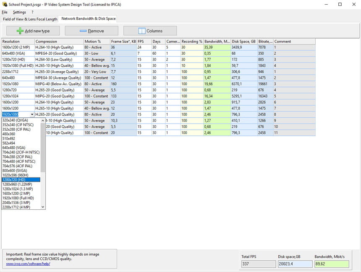Click 1920x1080 (Full HD) resolution cell
The width and height of the screenshot is (361, 272).
[x=18, y=66]
